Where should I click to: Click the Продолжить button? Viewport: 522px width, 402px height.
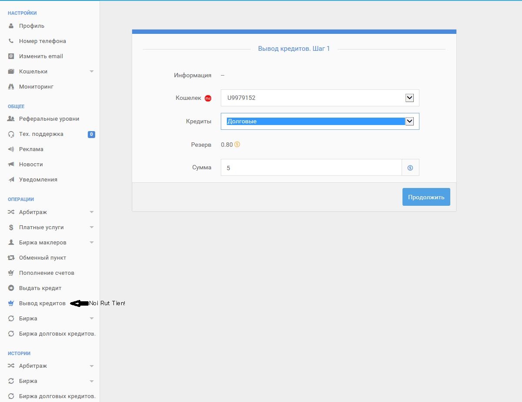(426, 197)
